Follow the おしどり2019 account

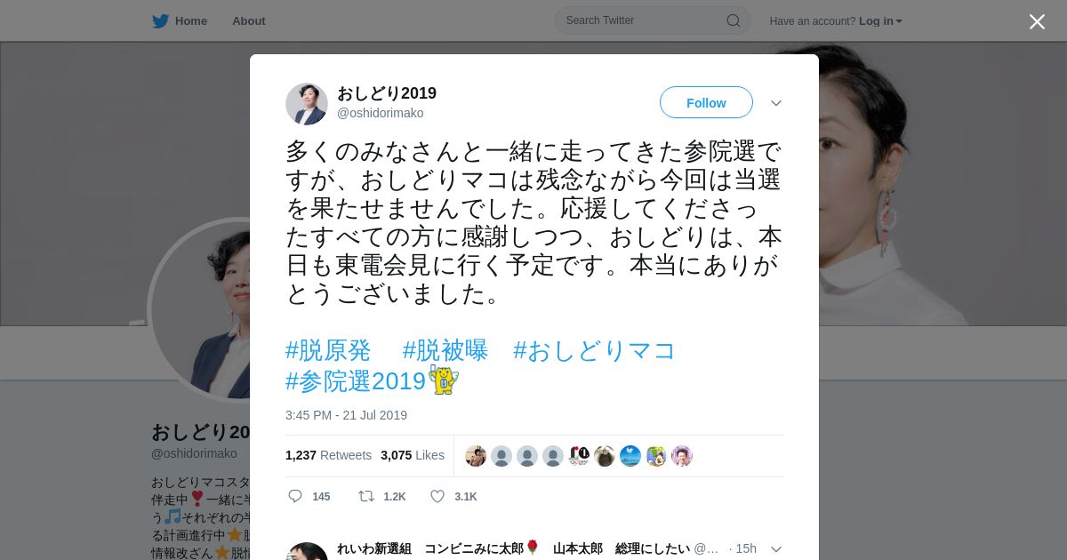[706, 103]
